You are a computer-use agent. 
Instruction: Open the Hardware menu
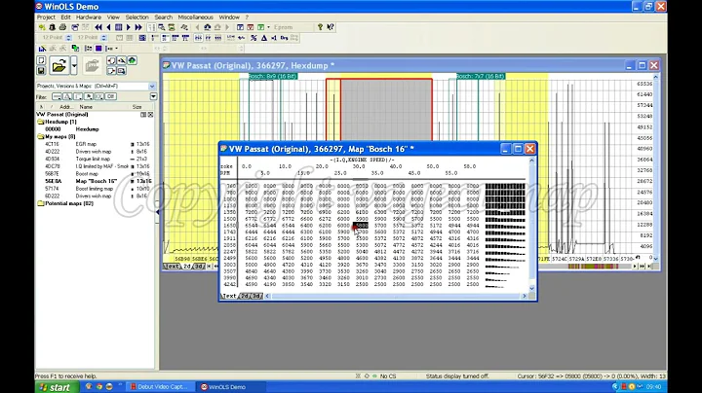pos(88,17)
